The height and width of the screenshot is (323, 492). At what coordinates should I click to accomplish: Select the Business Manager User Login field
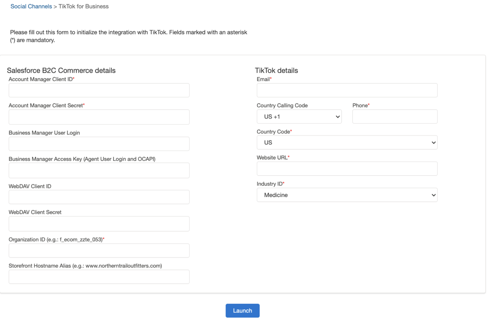99,144
